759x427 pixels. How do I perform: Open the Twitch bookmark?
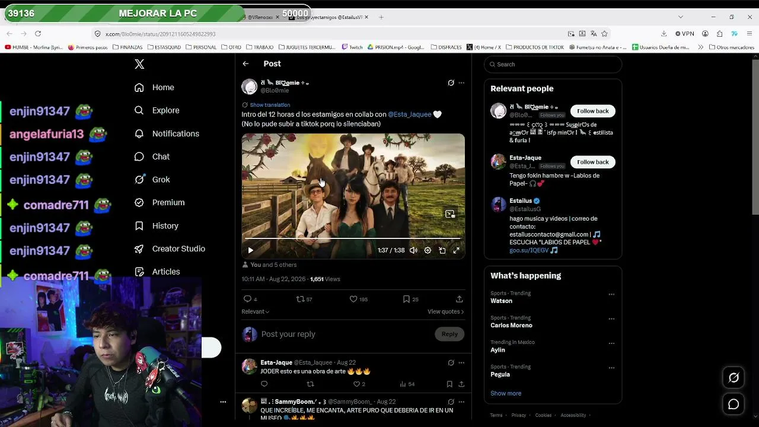coord(352,47)
